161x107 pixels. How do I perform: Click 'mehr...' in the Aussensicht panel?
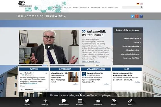[76, 84]
